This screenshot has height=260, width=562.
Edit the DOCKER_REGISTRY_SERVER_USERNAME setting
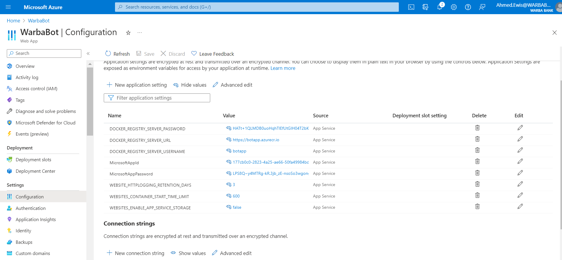[520, 150]
